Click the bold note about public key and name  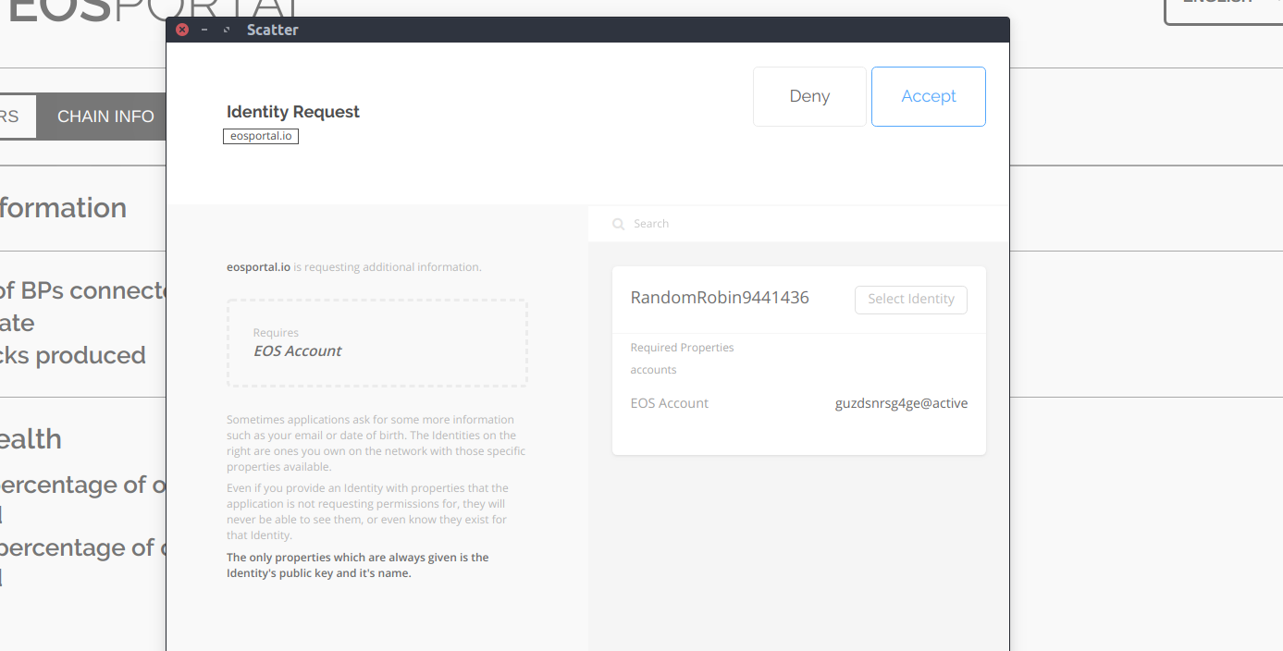pos(358,565)
